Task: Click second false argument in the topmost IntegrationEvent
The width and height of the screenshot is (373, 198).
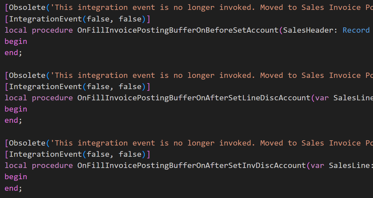Action: click(x=130, y=19)
